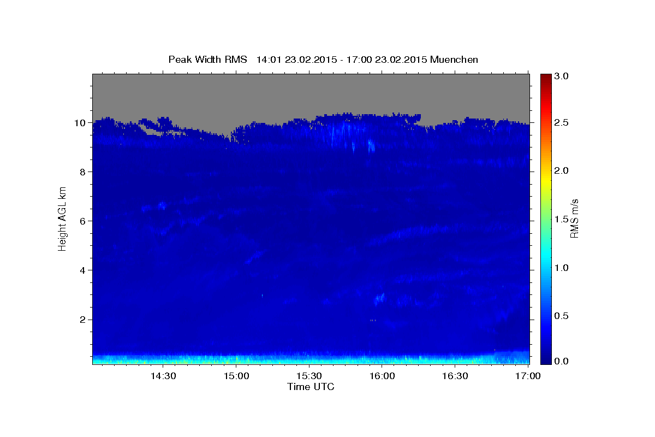Click the 15:30 time tick label
The image size is (655, 437).
(x=309, y=376)
